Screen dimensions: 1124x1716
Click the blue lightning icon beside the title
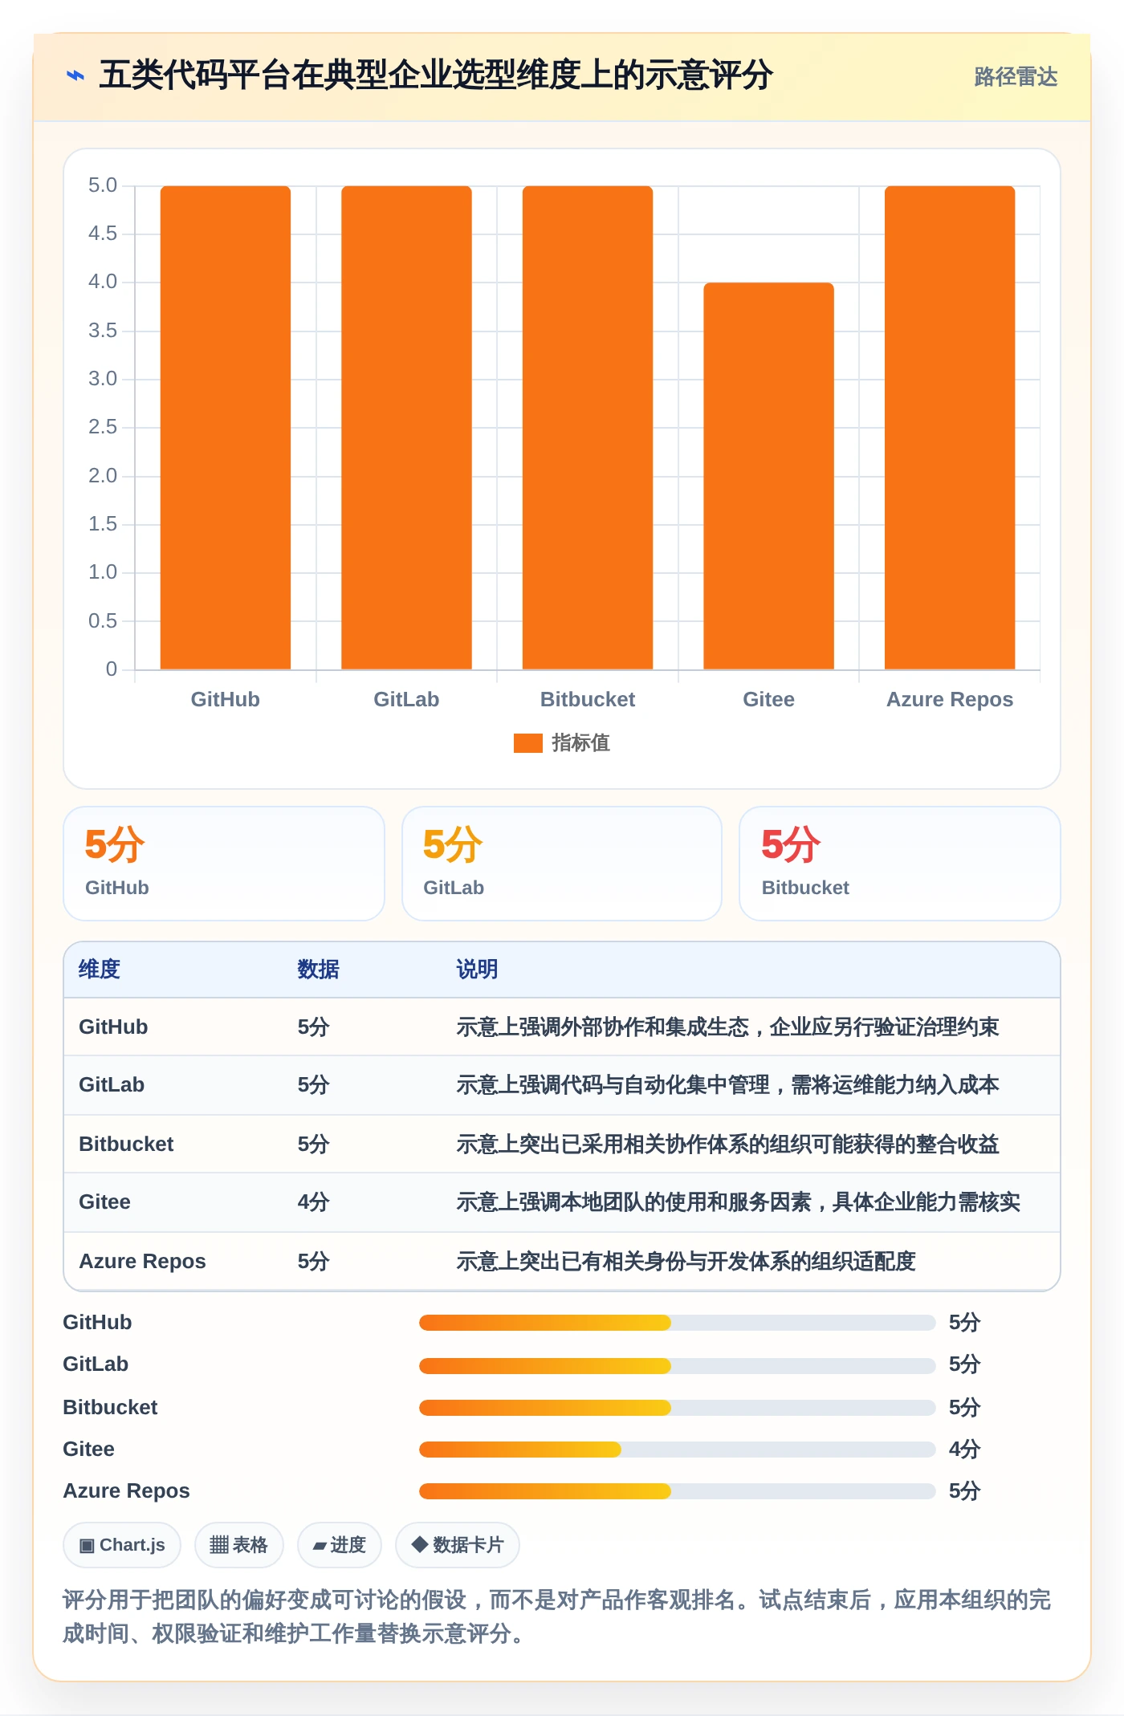tap(75, 75)
